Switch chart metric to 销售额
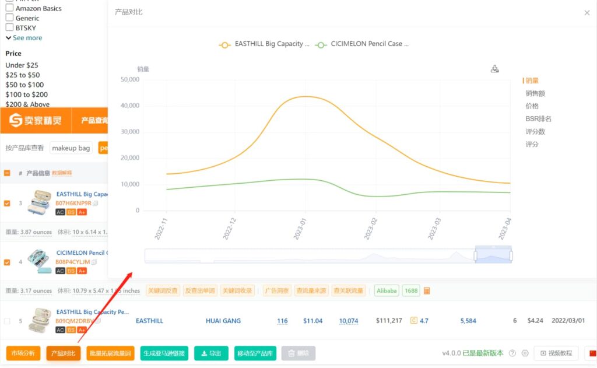This screenshot has width=597, height=368. coord(535,93)
